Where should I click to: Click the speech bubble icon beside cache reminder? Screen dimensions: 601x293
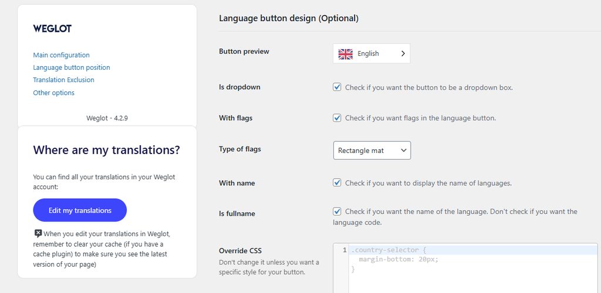pos(38,233)
